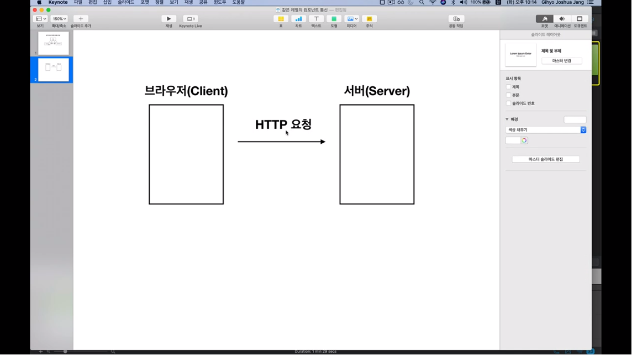Open the 150% zoom level dropdown
The image size is (632, 355).
(59, 19)
